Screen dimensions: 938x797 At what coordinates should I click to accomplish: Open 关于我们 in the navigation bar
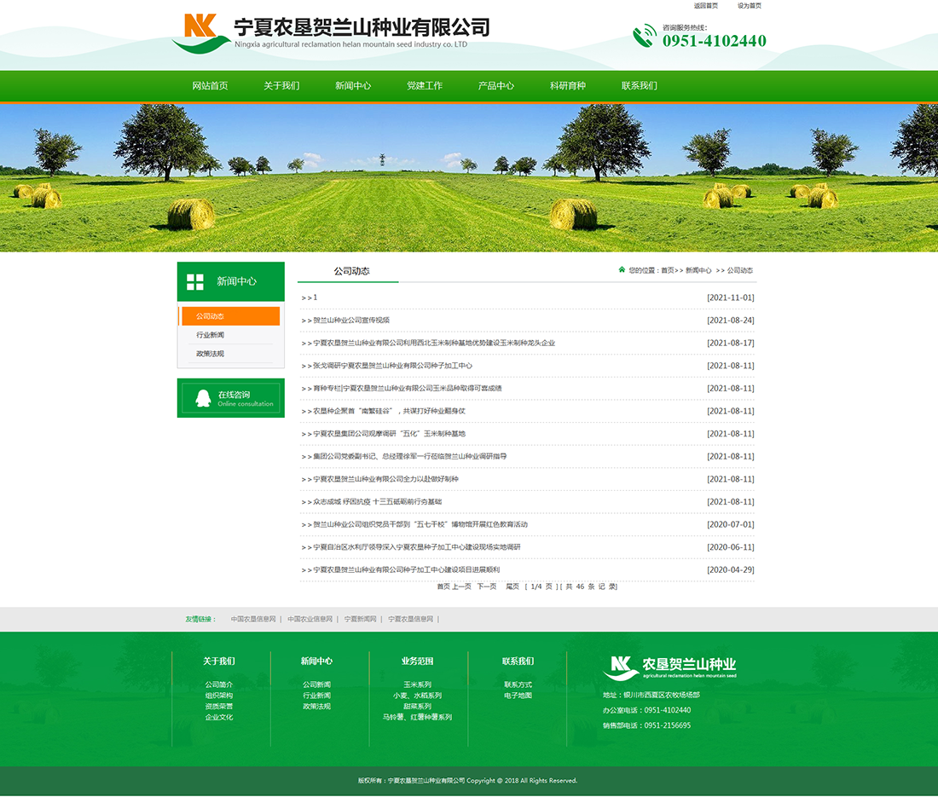tap(281, 86)
